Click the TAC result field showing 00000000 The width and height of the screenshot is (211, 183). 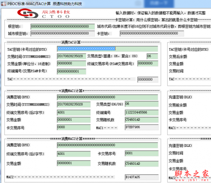148,79
